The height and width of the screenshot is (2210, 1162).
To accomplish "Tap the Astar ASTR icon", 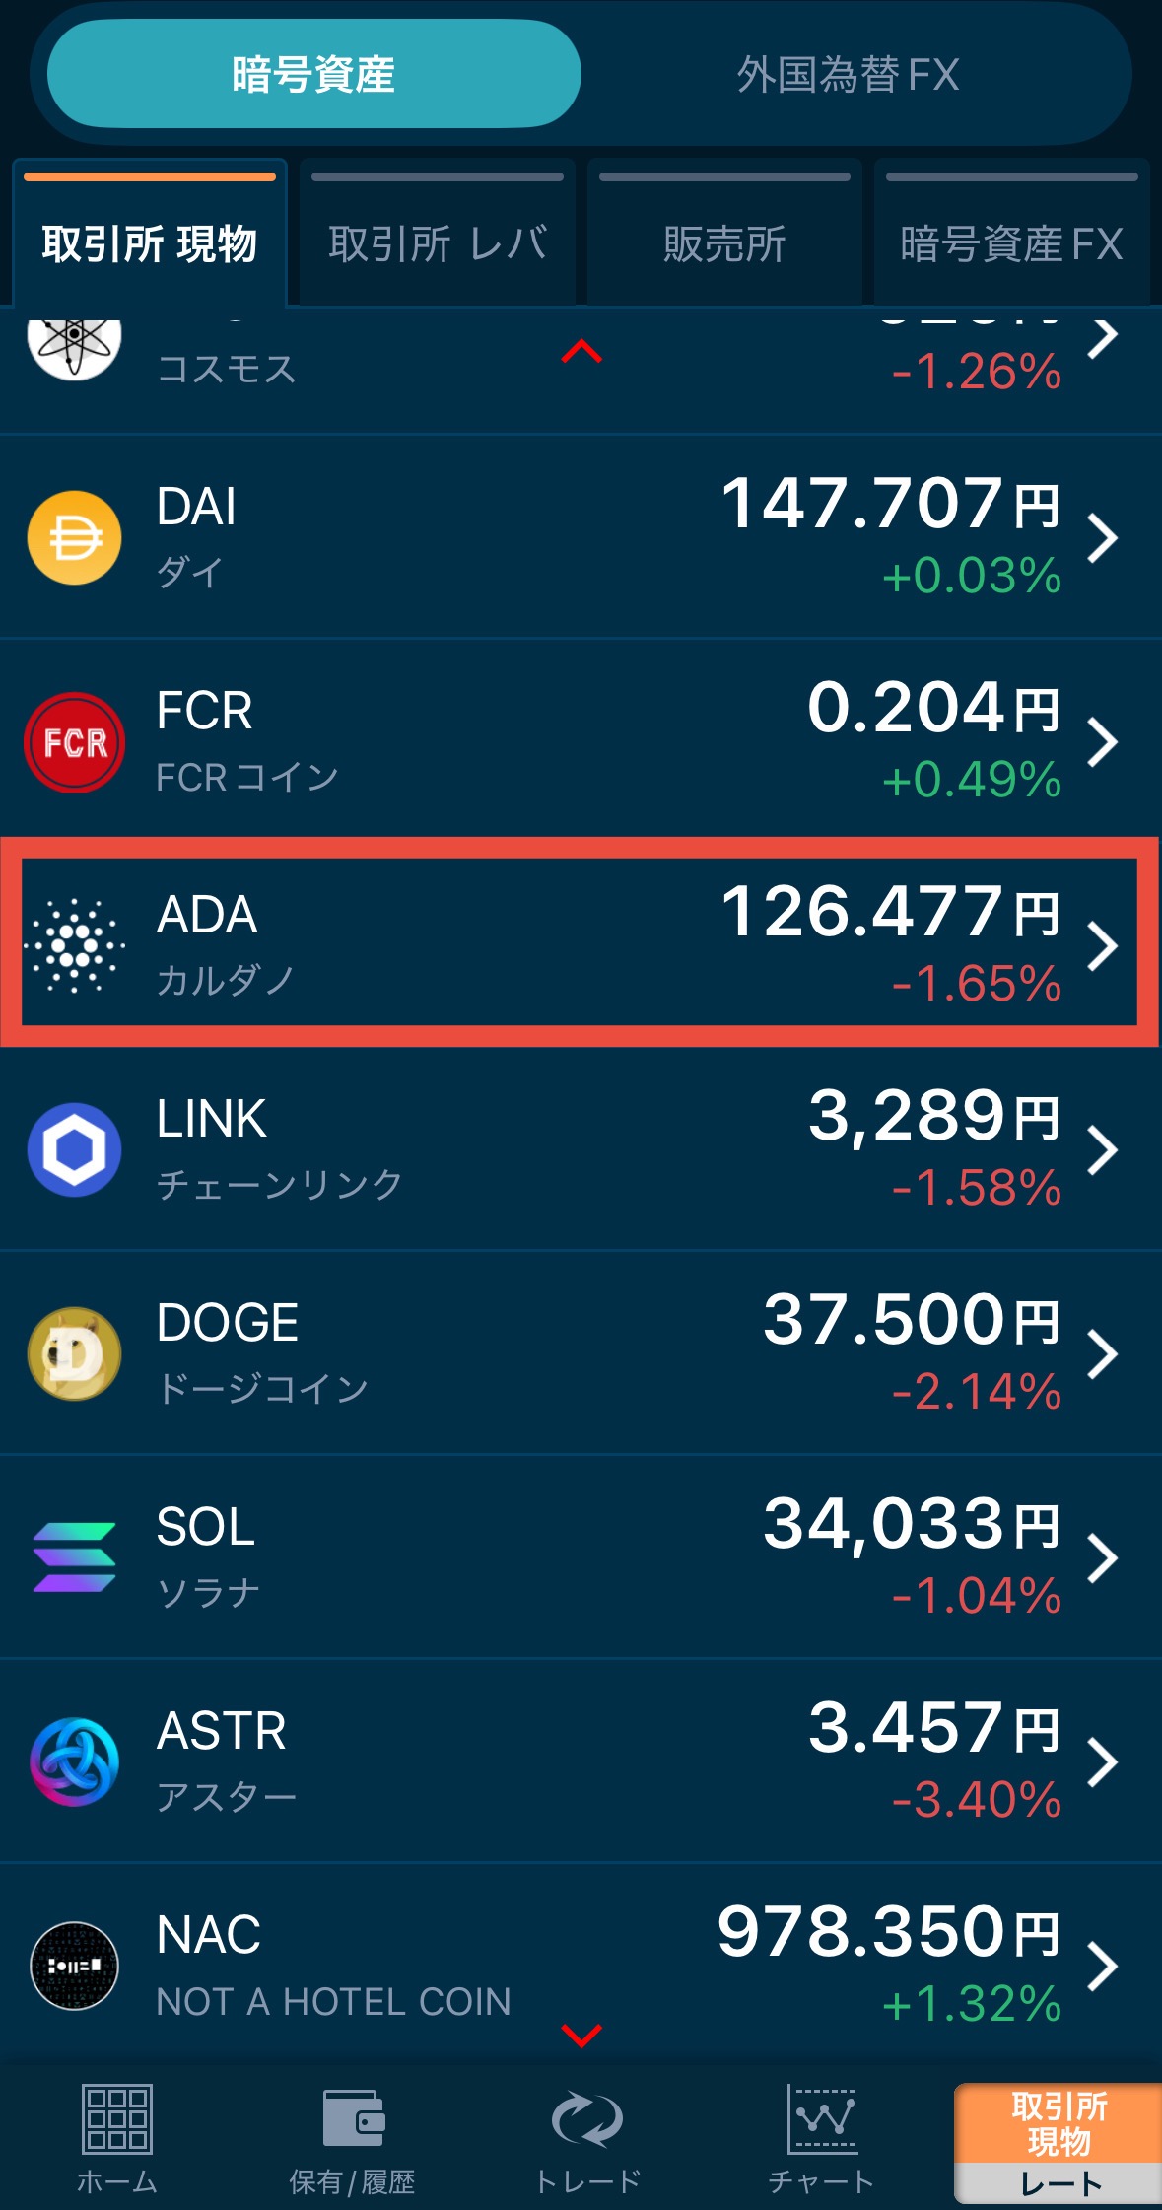I will click(74, 1761).
